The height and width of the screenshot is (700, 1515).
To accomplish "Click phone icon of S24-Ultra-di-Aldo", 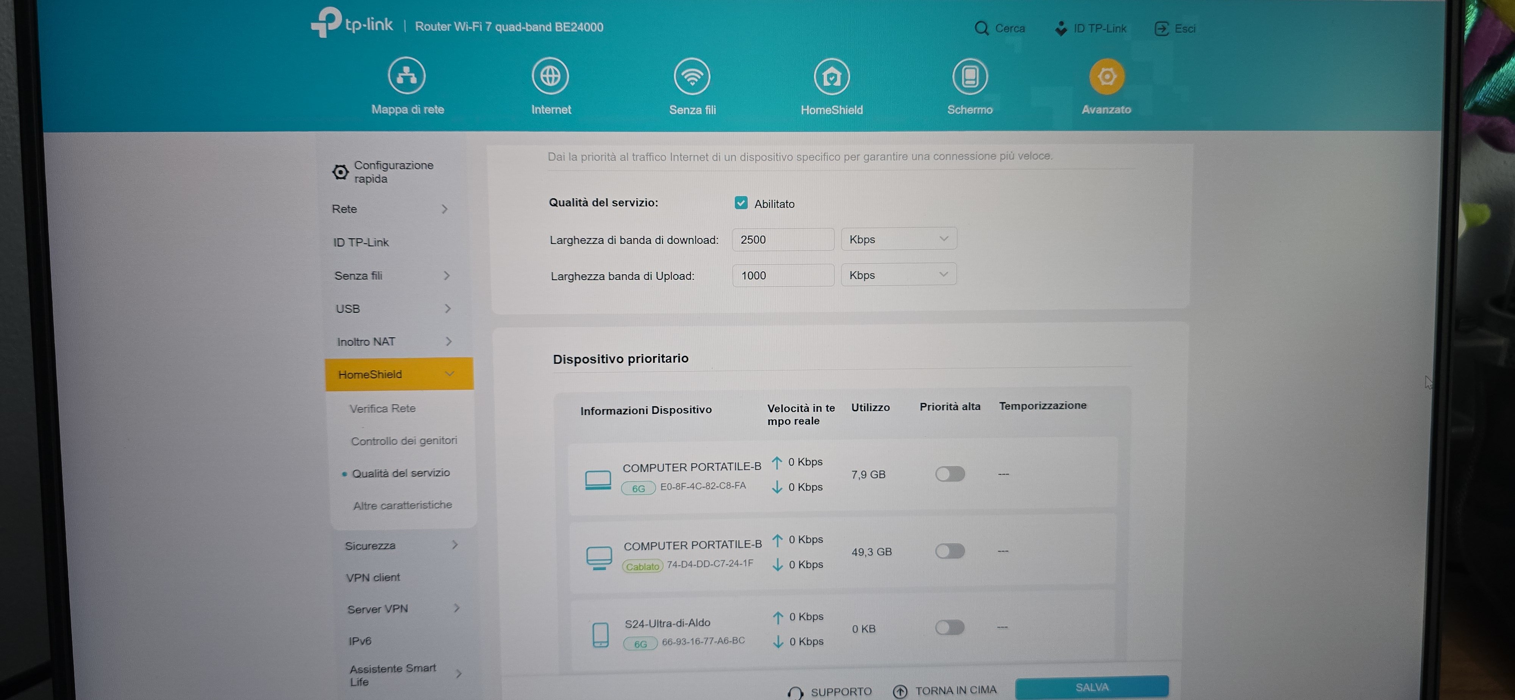I will 600,635.
